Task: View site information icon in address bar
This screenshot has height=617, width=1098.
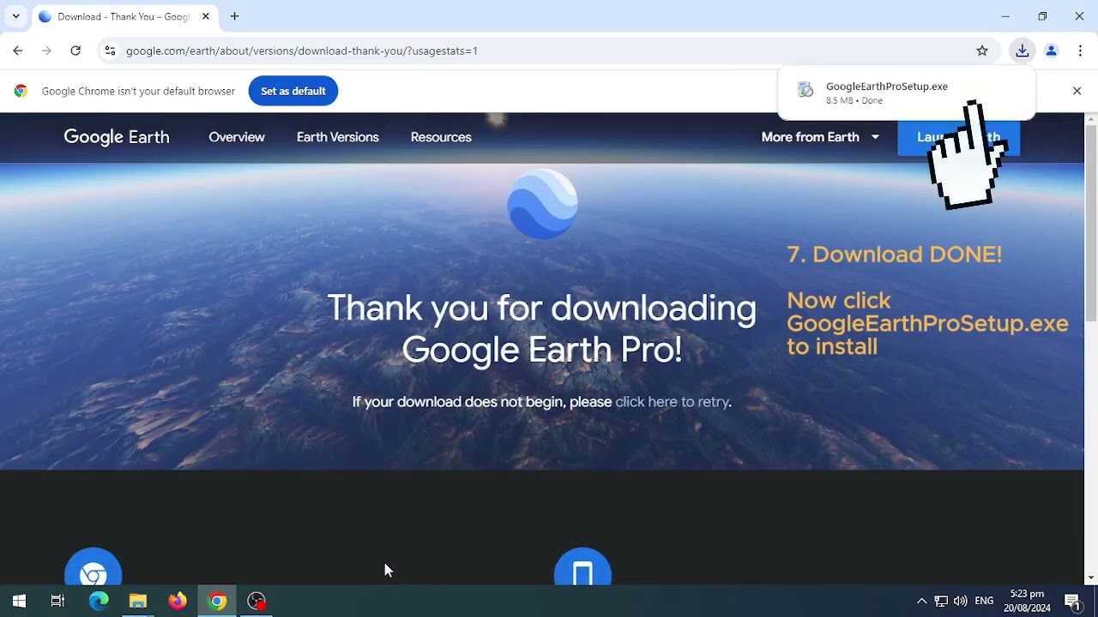Action: 110,51
